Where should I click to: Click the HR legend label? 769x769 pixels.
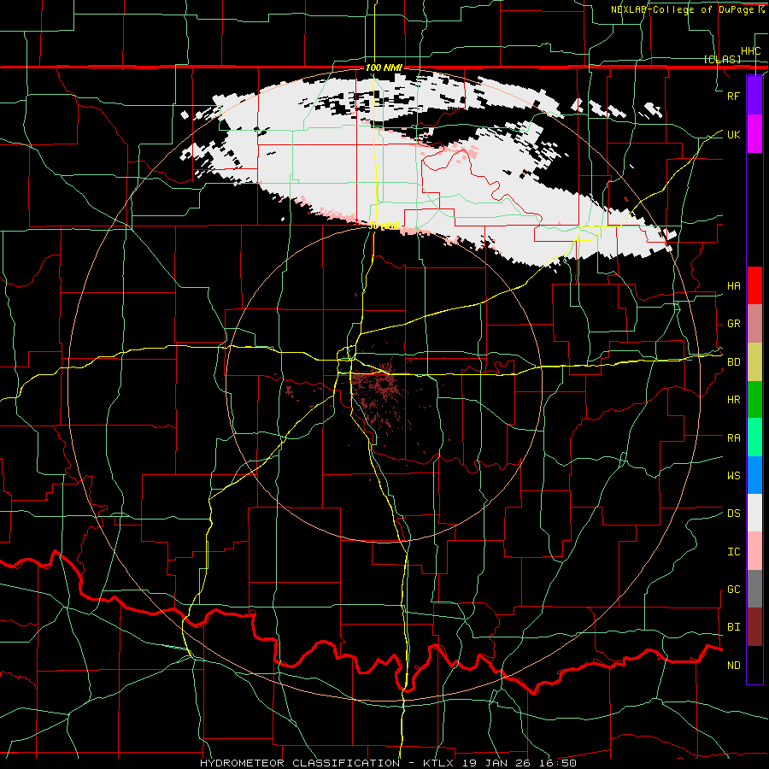(x=733, y=400)
